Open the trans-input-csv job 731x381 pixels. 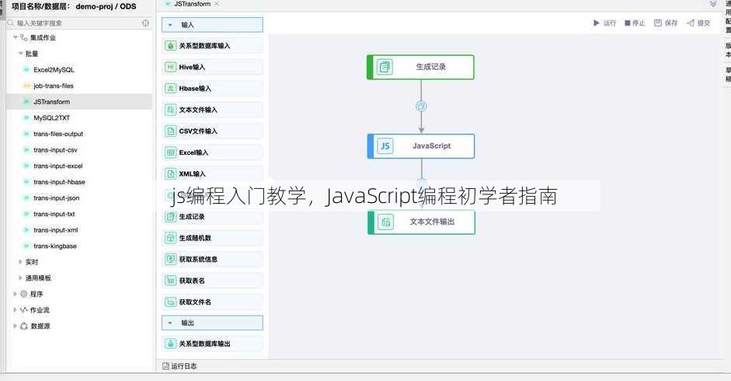tap(55, 150)
